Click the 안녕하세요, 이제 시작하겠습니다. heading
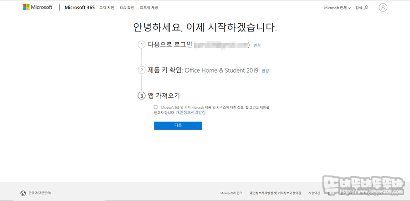 [x=205, y=28]
